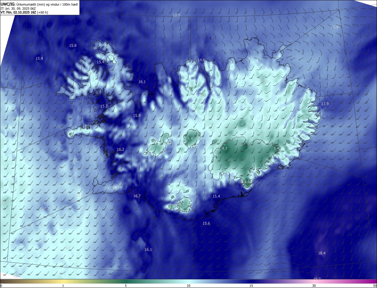This screenshot has height=288, width=377.
Task: Click the '5' tick on the colour scale
Action: click(x=126, y=286)
